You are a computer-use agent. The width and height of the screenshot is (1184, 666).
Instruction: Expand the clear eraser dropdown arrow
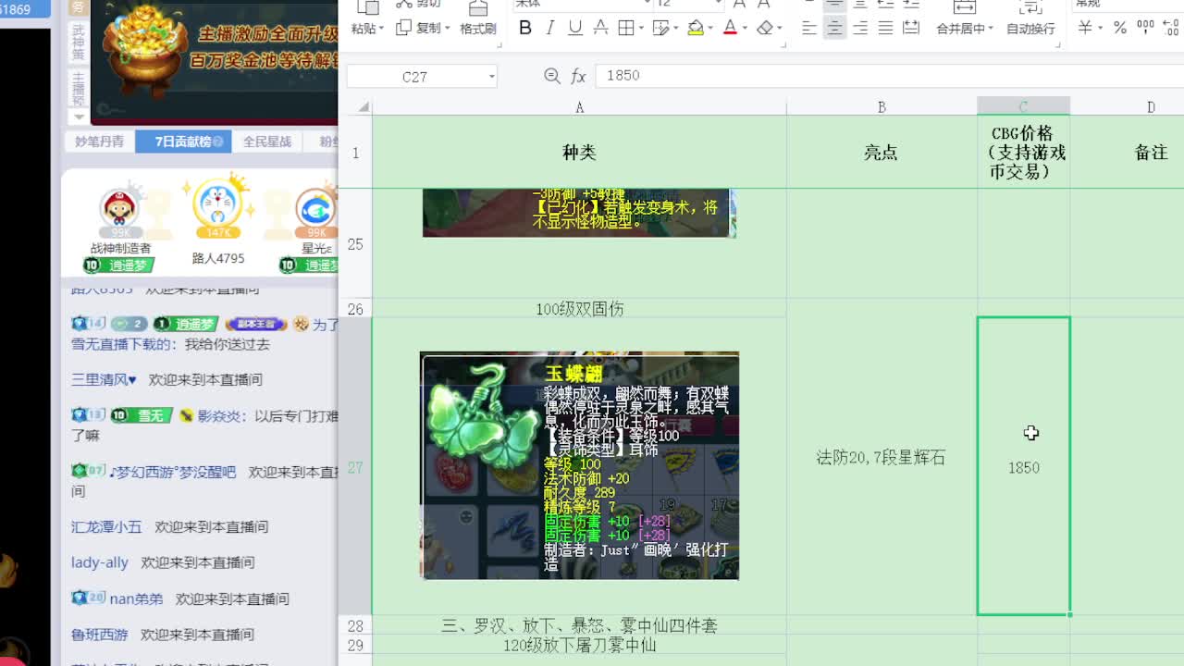point(779,29)
